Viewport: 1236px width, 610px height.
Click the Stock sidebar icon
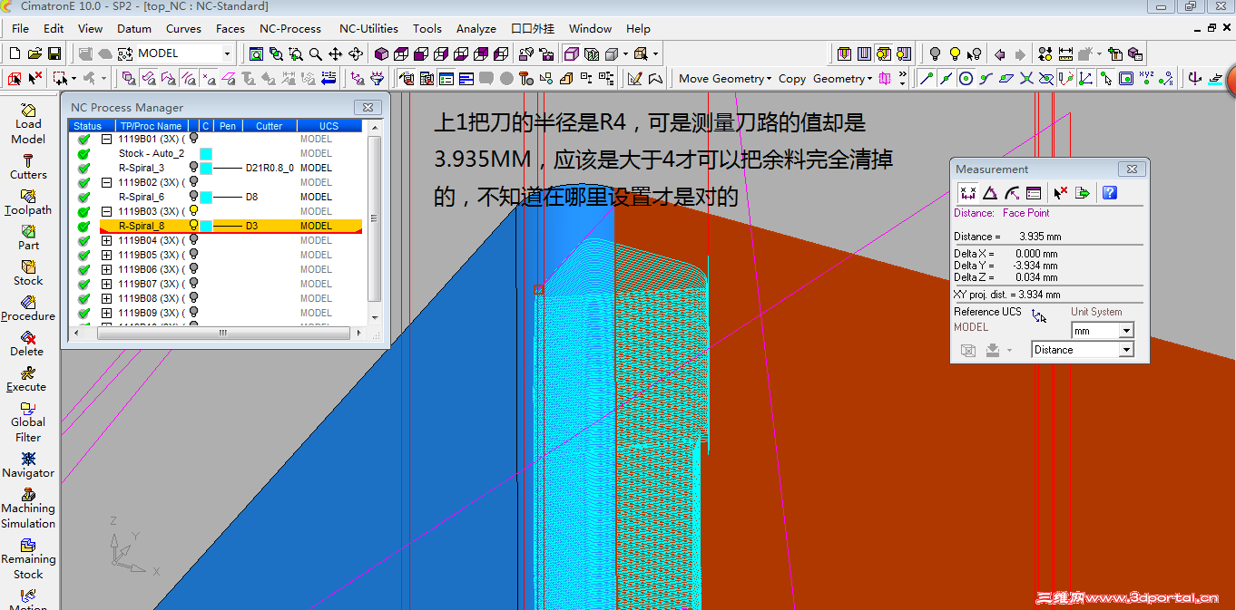click(x=28, y=273)
